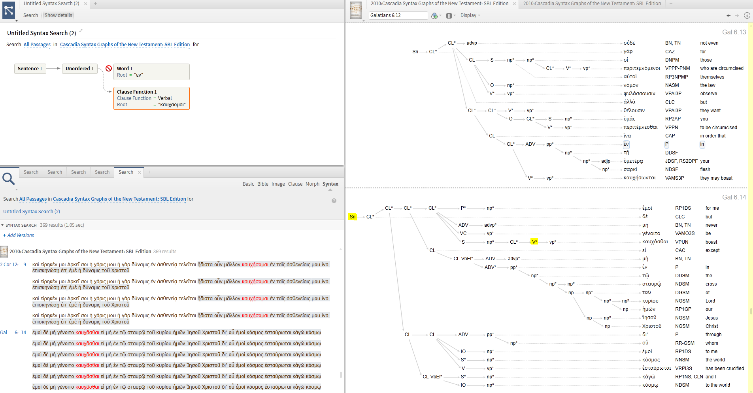Open the Syntax Search panel icon menu
The height and width of the screenshot is (393, 753).
click(9, 10)
